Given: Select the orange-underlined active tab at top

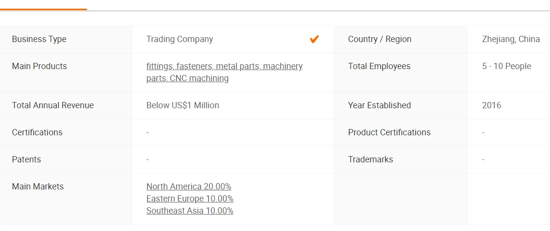Looking at the screenshot, I should pyautogui.click(x=44, y=5).
